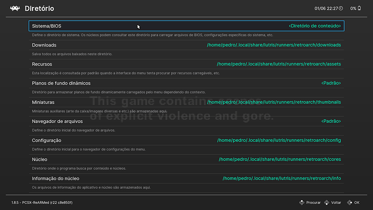The width and height of the screenshot is (373, 210).
Task: Click the battery icon in the header
Action: click(359, 8)
